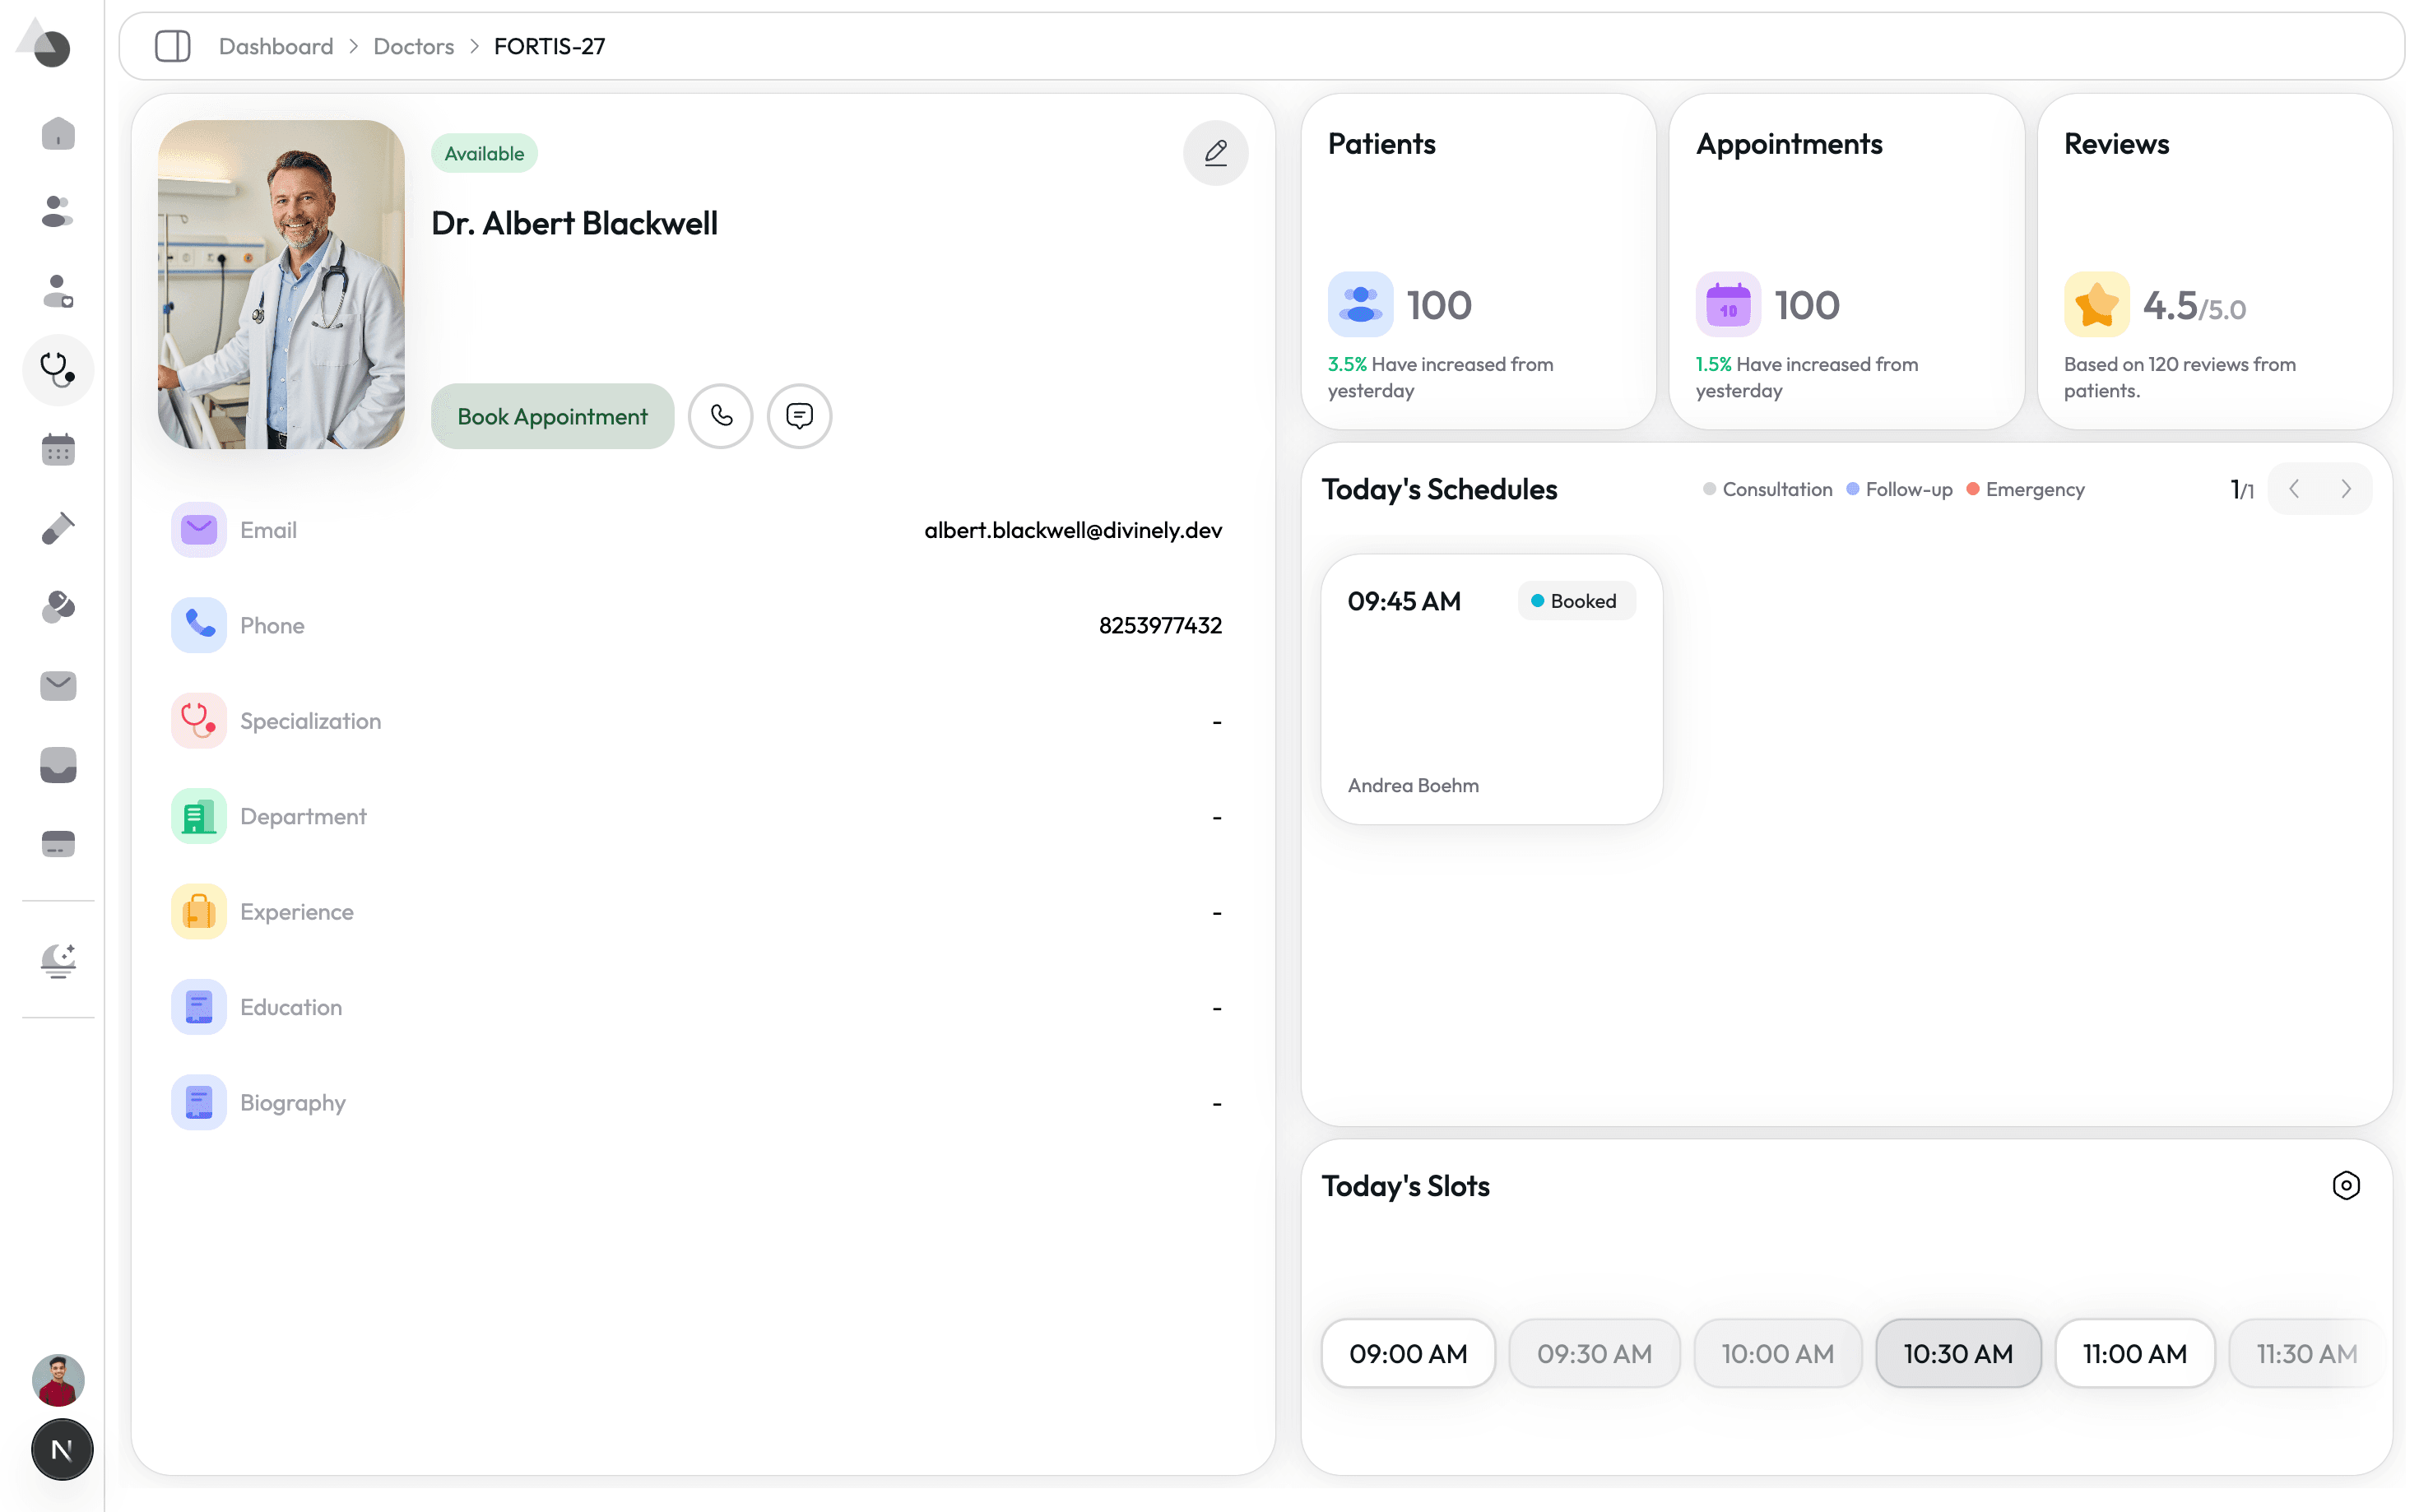The image size is (2419, 1512).
Task: Select the 09:00 AM time slot
Action: [x=1407, y=1353]
